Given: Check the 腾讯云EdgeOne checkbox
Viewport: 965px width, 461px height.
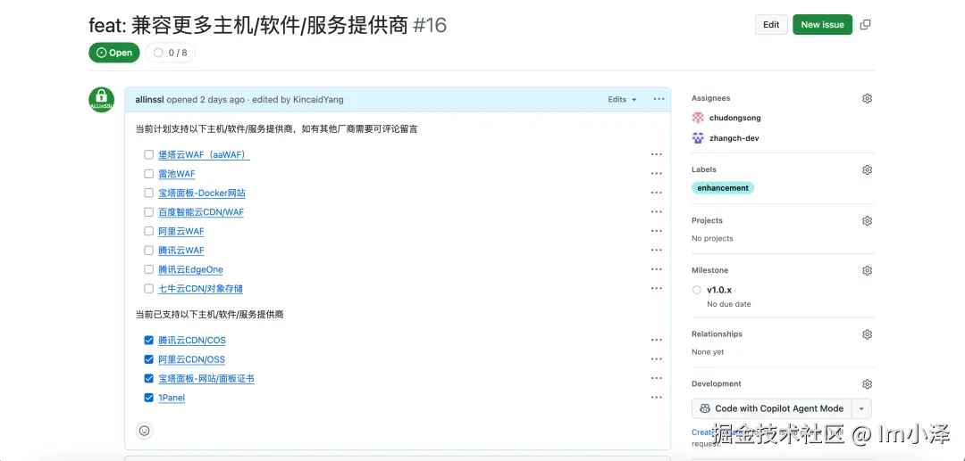Looking at the screenshot, I should 148,269.
